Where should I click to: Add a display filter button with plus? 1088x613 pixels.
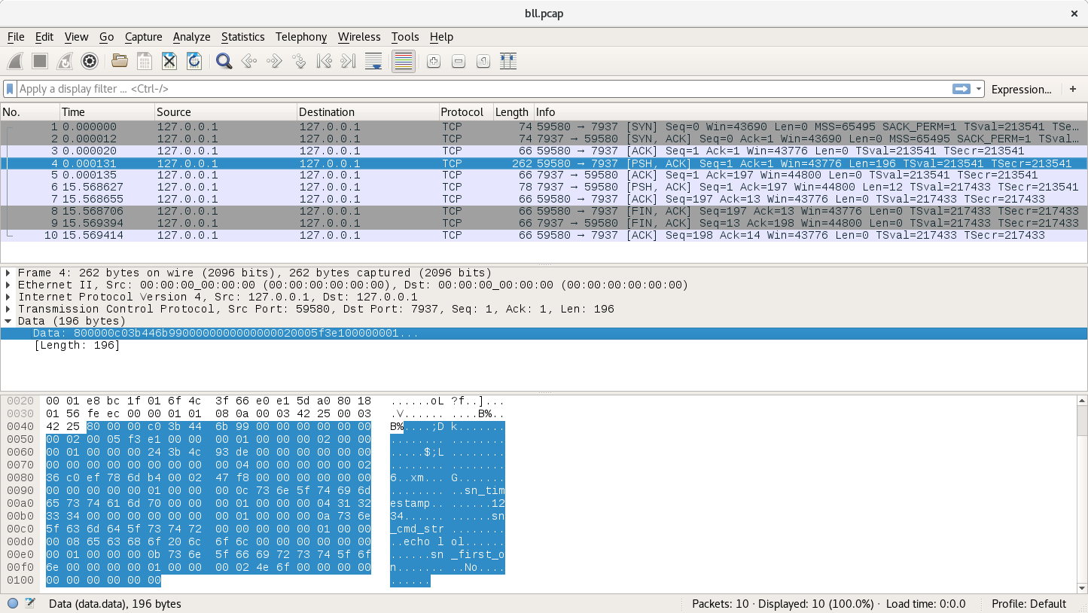click(1073, 89)
